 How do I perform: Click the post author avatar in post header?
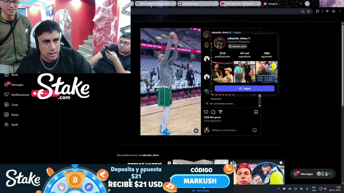click(206, 34)
